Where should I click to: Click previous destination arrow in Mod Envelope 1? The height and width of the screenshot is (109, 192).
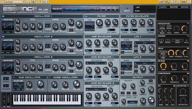(x=87, y=63)
